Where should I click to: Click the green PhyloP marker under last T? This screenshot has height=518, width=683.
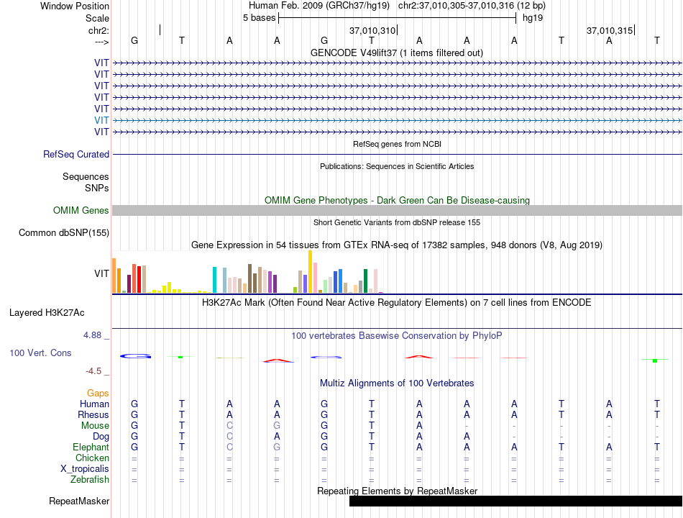(x=655, y=360)
